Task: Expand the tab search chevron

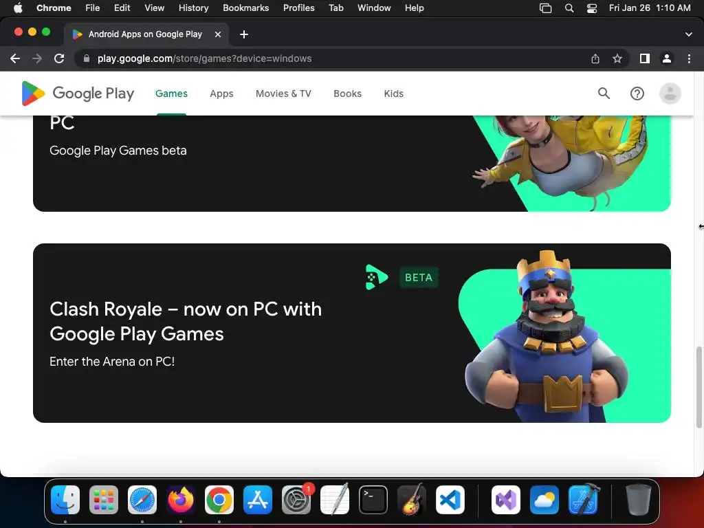Action: [x=689, y=34]
